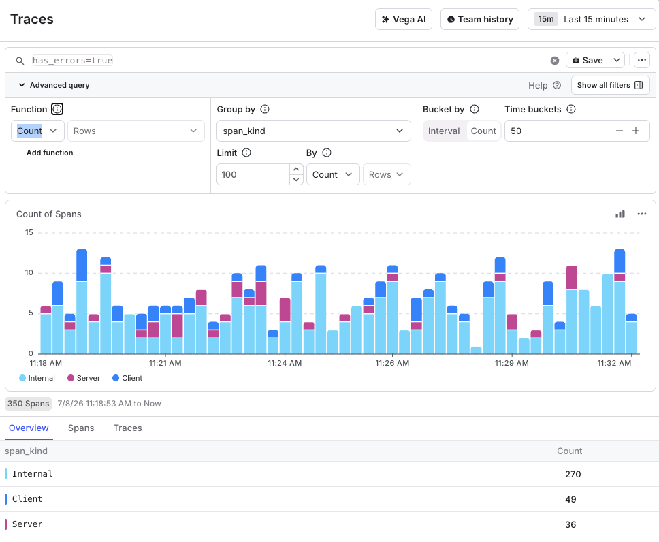Click the By info icon

[327, 153]
